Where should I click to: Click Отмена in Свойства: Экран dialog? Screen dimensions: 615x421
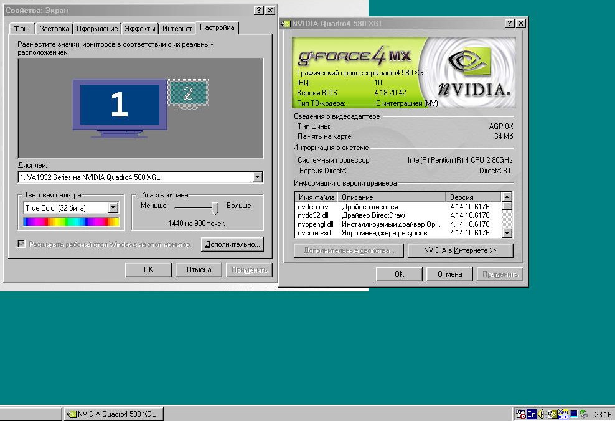tap(199, 270)
